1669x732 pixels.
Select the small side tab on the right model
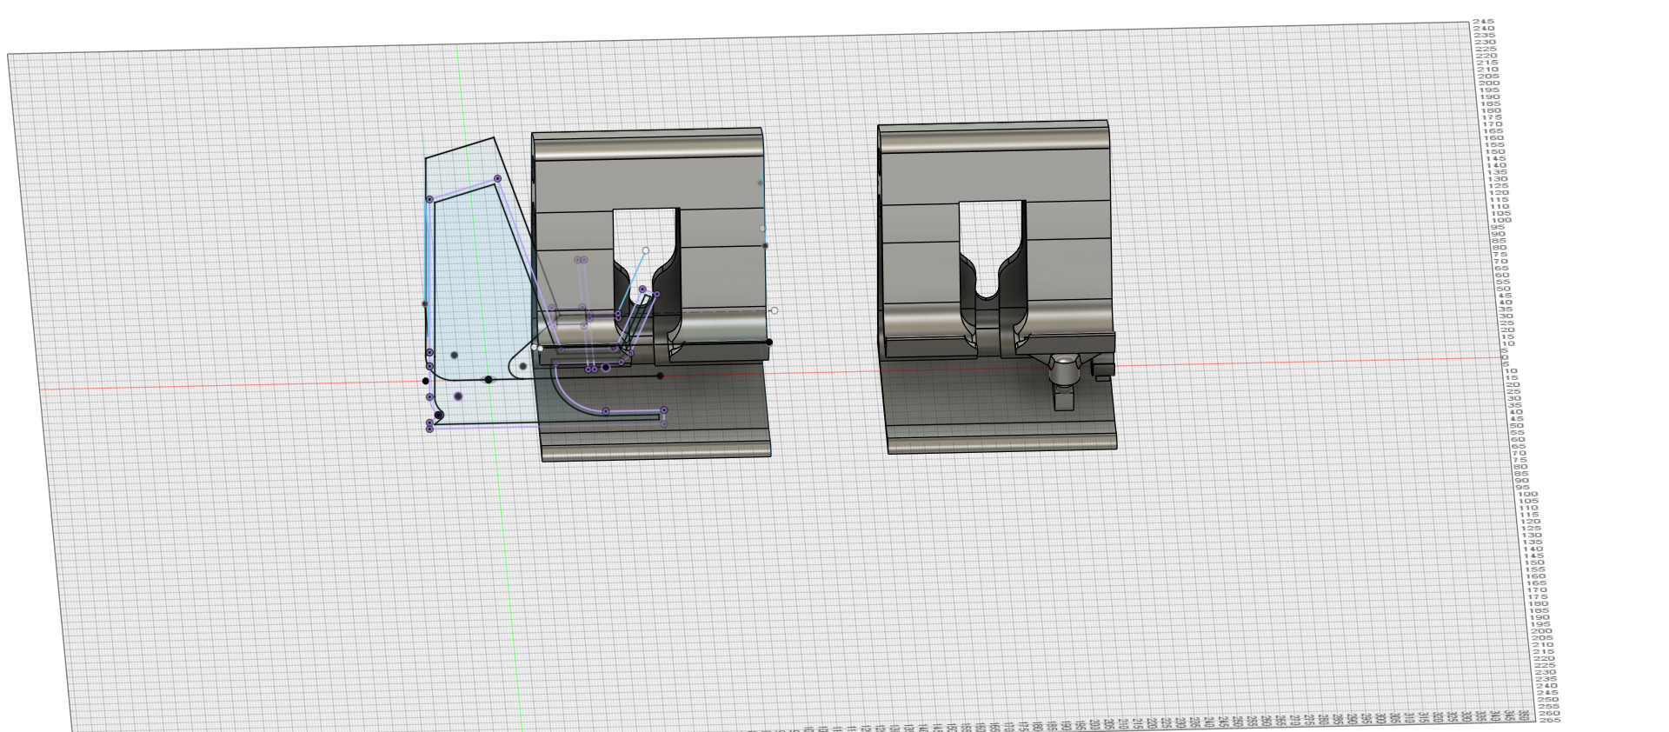1102,370
